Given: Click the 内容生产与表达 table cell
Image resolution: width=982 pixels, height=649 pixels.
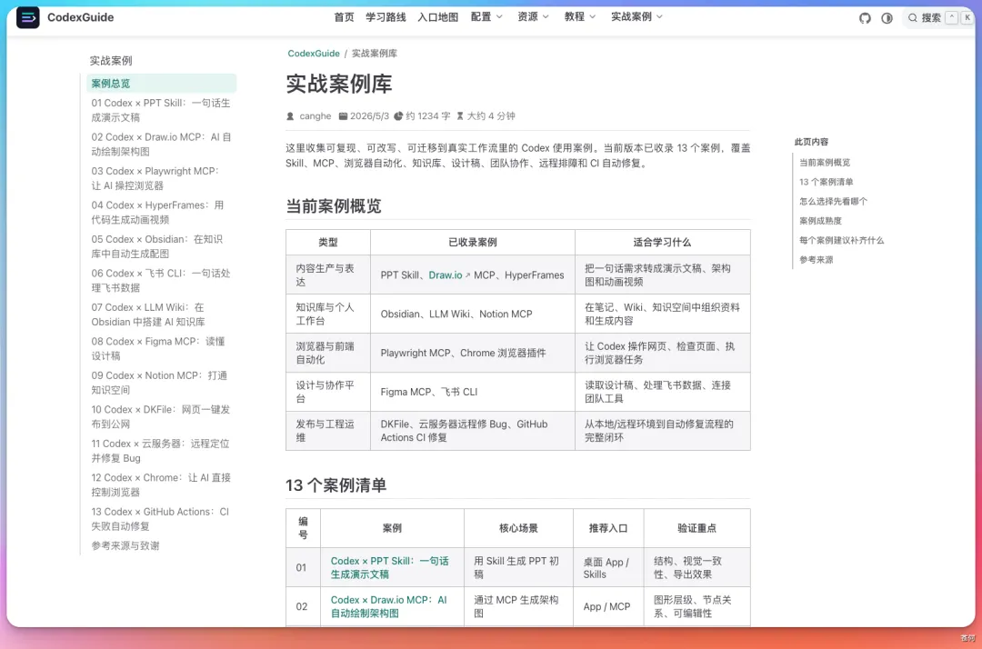Looking at the screenshot, I should point(328,275).
